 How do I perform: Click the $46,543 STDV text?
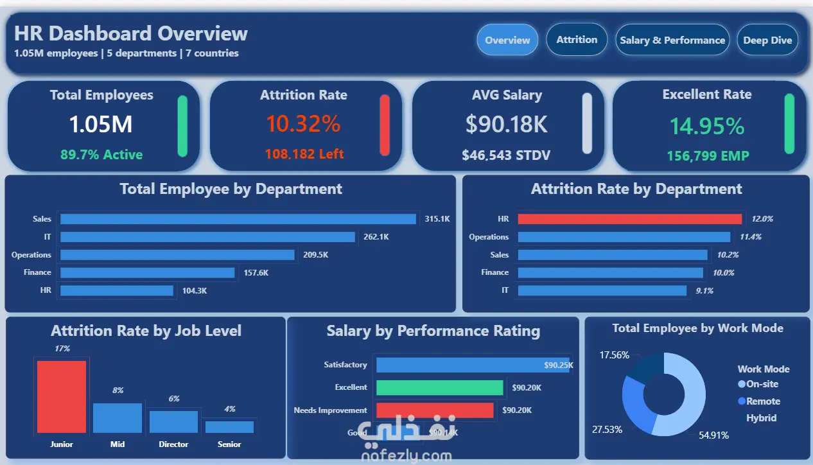(506, 155)
